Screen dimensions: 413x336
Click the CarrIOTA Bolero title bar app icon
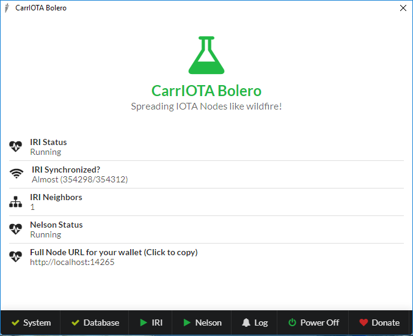click(x=7, y=8)
